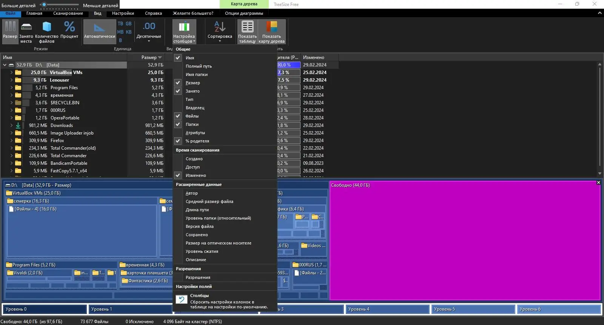604x325 pixels.
Task: Click the FastCopy5.7.1_x64 folder icon
Action: [18, 171]
